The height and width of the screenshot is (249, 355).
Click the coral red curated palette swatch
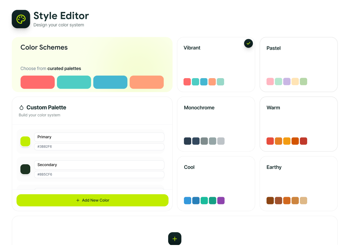(38, 82)
